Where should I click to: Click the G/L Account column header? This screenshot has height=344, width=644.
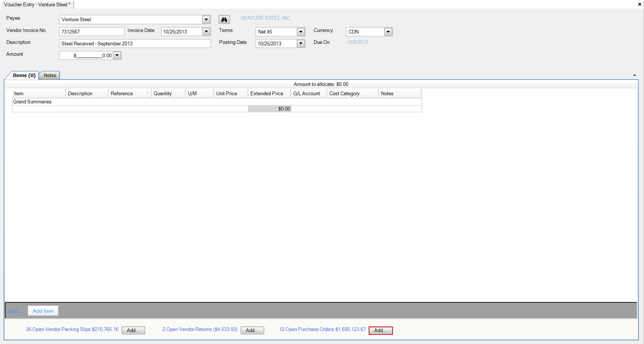tap(309, 93)
